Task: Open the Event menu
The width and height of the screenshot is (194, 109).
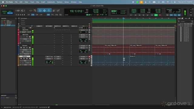Action: click(43, 2)
